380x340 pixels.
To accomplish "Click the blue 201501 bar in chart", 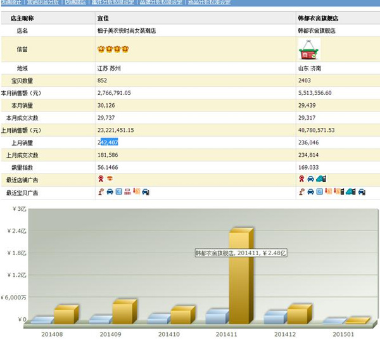I will pos(334,321).
